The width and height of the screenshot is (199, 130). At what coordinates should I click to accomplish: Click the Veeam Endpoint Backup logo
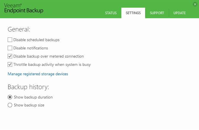(x=24, y=8)
